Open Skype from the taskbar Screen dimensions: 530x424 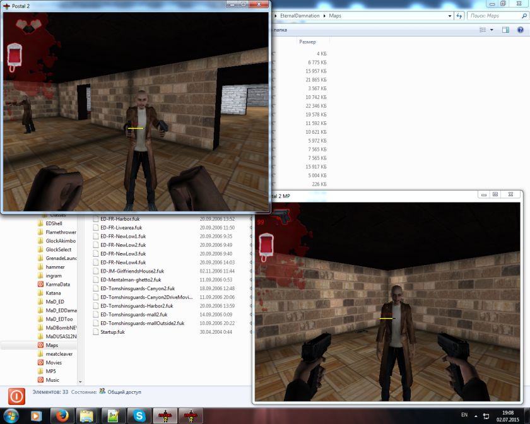[x=139, y=416]
